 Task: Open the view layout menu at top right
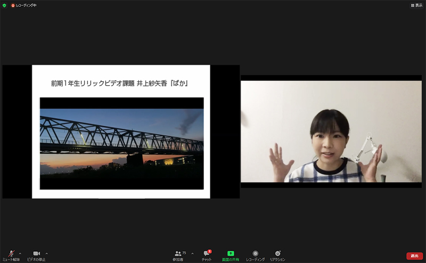coord(416,5)
